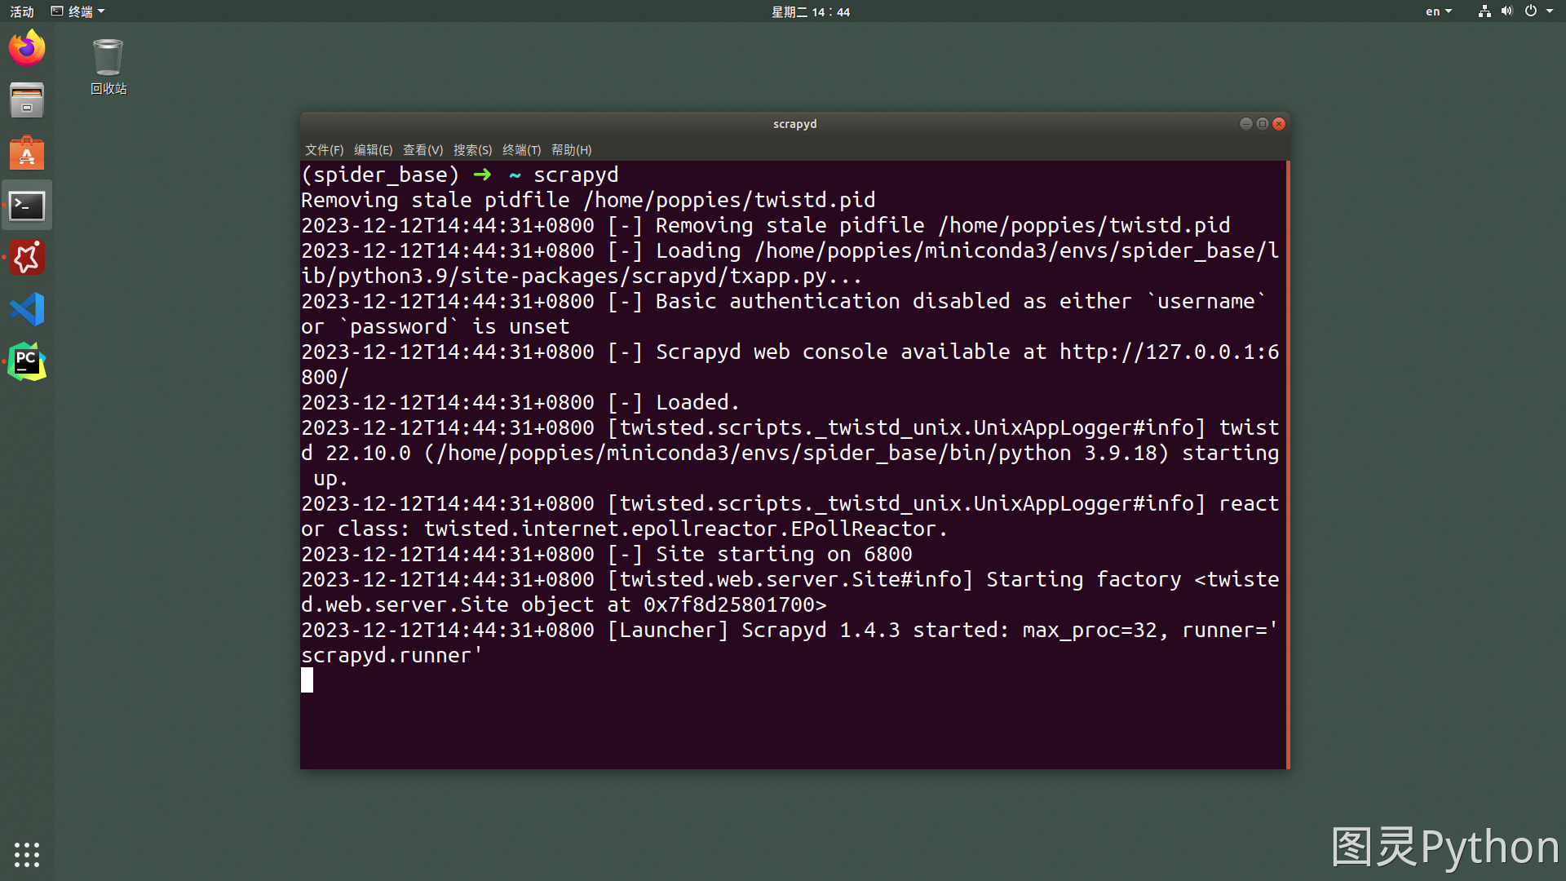The image size is (1566, 881).
Task: Close the scrapyd terminal window
Action: click(1279, 124)
